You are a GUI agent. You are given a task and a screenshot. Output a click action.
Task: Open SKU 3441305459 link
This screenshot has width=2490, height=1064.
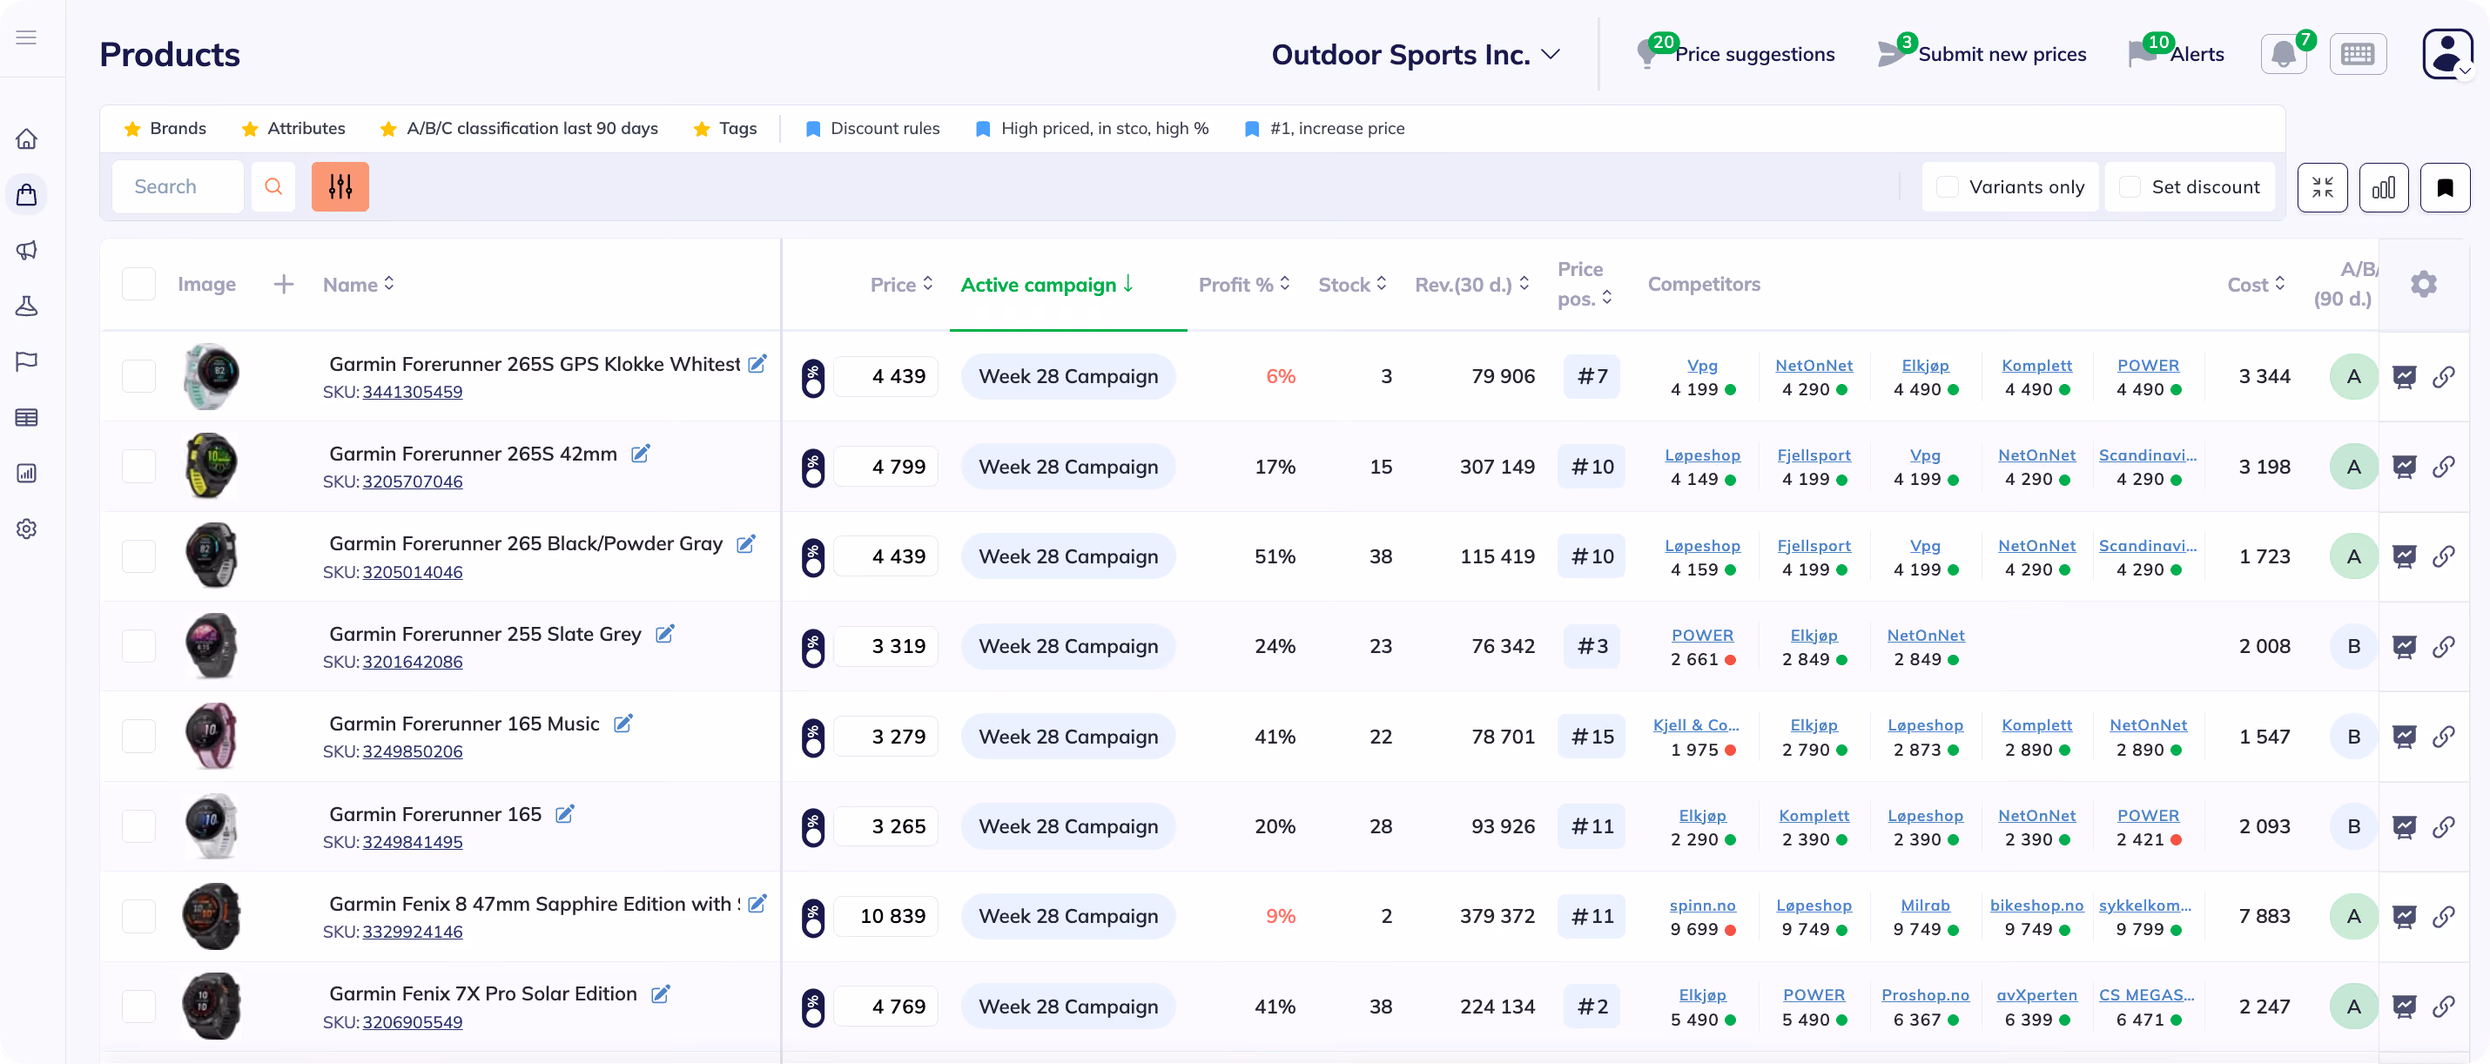[413, 393]
